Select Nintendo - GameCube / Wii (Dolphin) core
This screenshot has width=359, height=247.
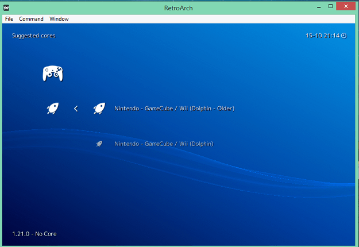164,144
